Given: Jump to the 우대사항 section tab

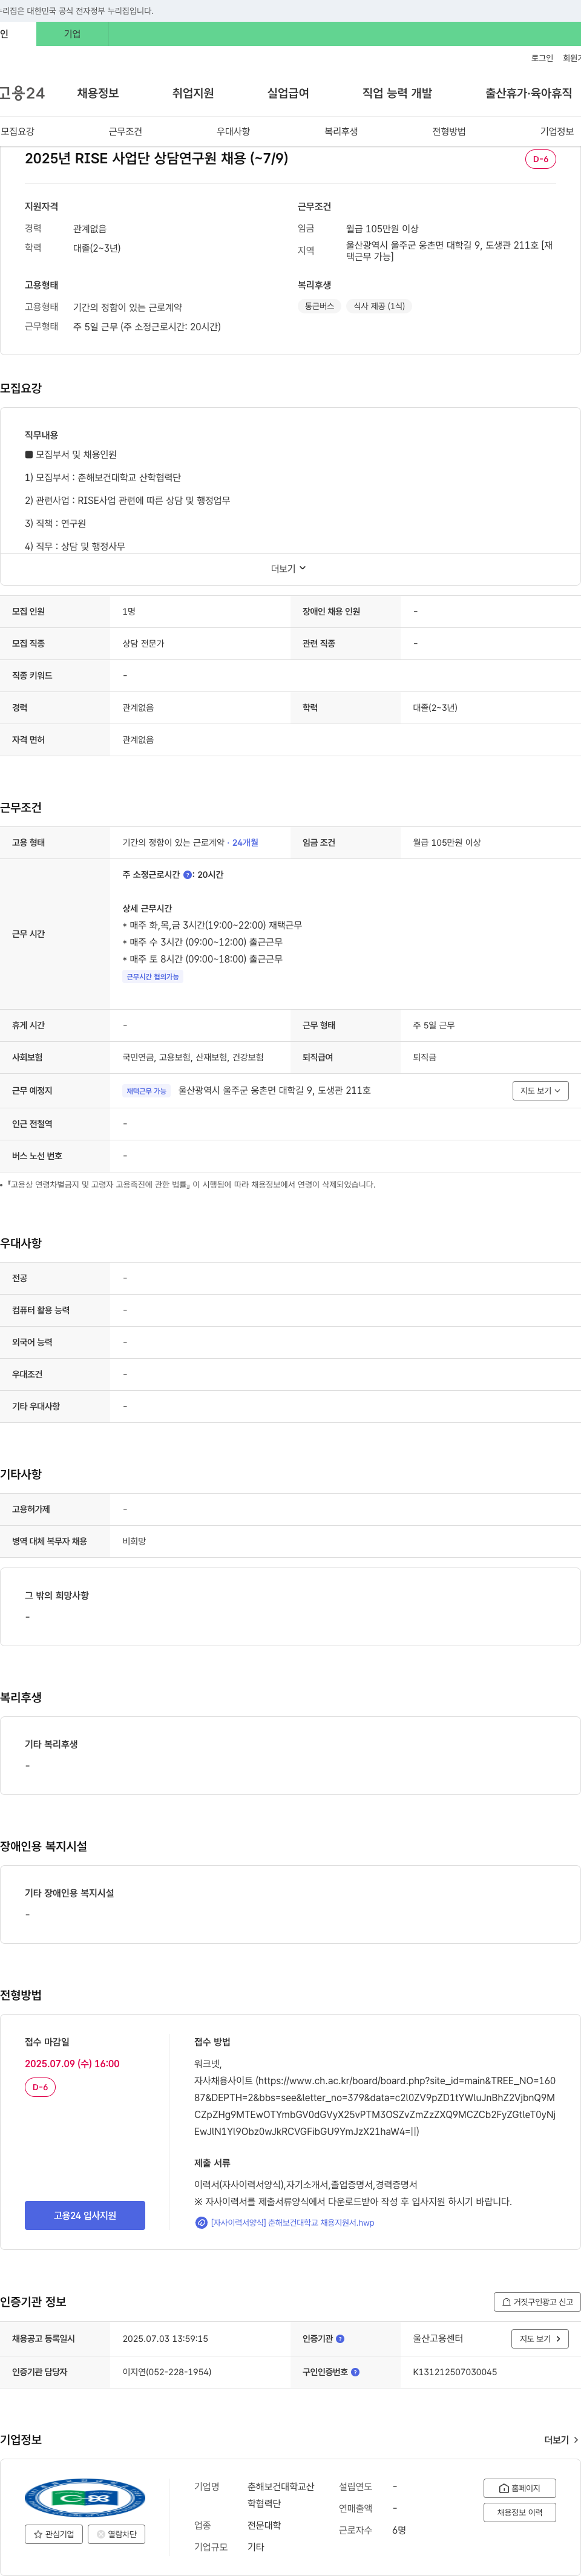Looking at the screenshot, I should tap(233, 131).
